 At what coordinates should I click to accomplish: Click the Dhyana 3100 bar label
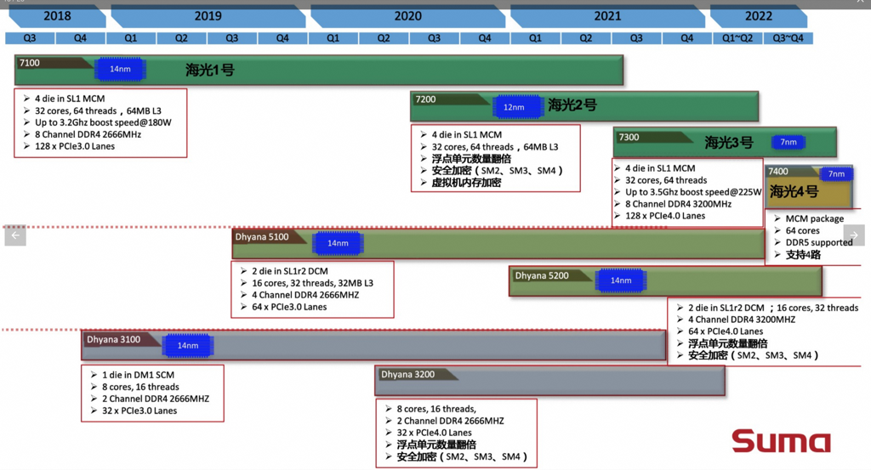113,340
